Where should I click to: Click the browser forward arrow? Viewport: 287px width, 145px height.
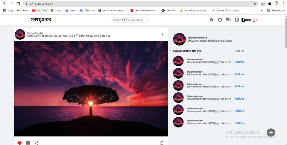point(11,4)
